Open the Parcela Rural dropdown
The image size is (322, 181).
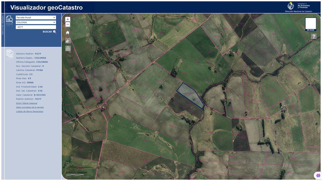pyautogui.click(x=35, y=17)
